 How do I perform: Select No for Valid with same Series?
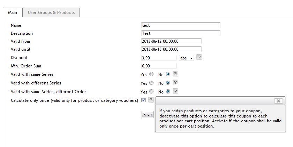[x=168, y=74]
